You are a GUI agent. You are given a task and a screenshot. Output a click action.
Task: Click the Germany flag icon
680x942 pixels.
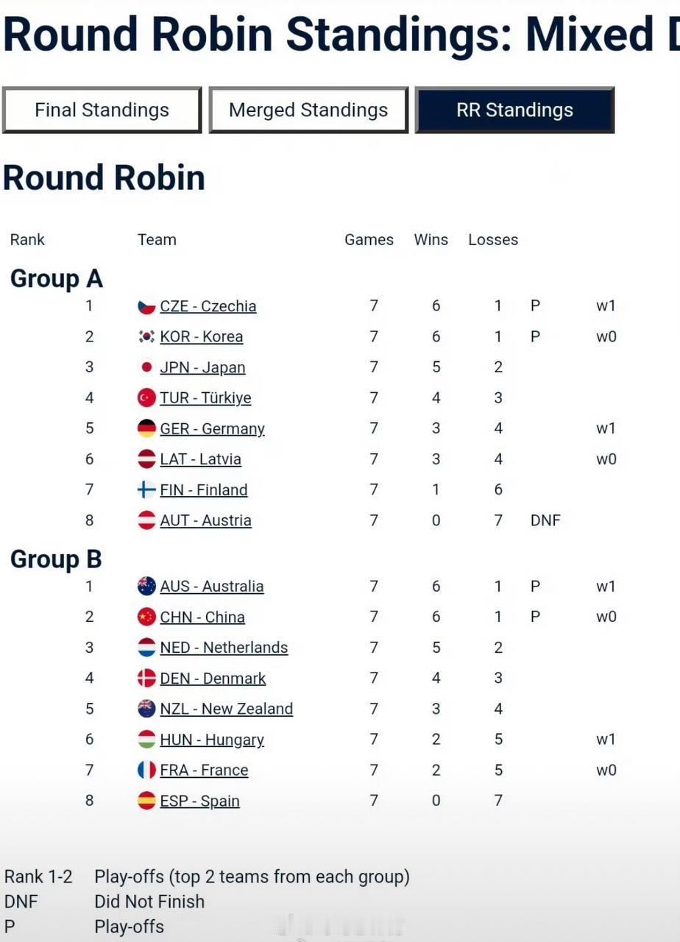(146, 429)
